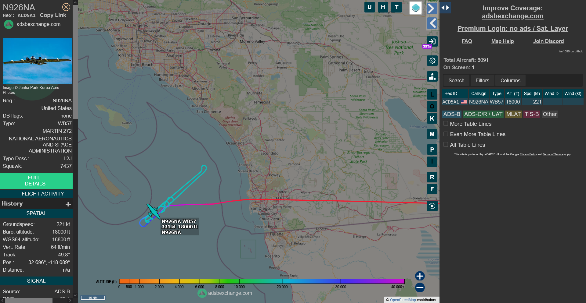Image resolution: width=586 pixels, height=303 pixels.
Task: Open the Google Privacy Policy link
Action: (x=528, y=154)
